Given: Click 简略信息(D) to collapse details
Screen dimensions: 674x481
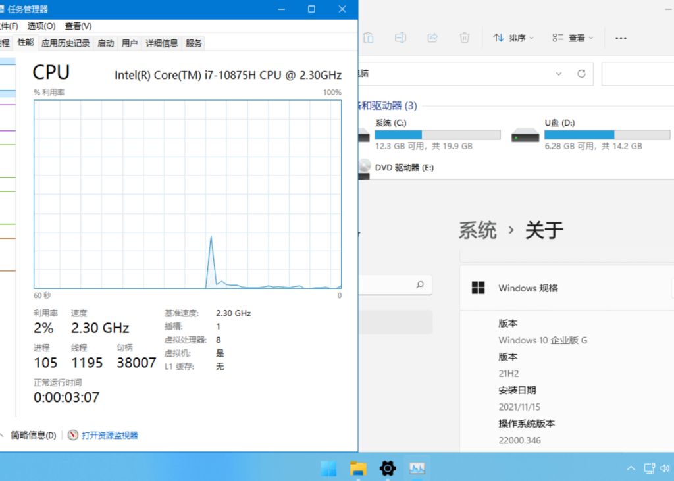Looking at the screenshot, I should 33,435.
